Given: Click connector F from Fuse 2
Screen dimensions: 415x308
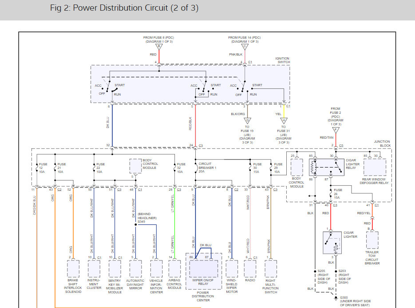Looking at the screenshot, I should click(x=336, y=130).
